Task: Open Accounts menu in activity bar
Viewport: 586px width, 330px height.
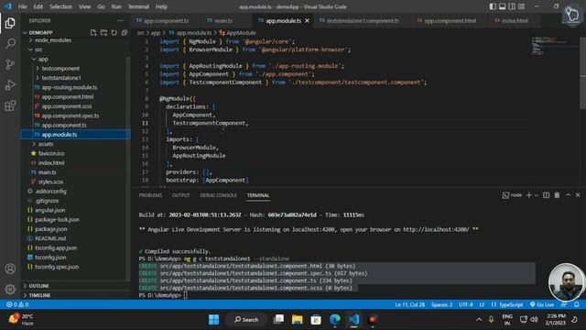Action: pyautogui.click(x=10, y=269)
